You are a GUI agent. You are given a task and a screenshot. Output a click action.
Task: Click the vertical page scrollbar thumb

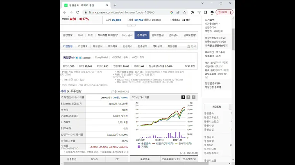coord(233,39)
